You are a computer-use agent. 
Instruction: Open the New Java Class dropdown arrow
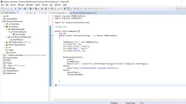48,8
